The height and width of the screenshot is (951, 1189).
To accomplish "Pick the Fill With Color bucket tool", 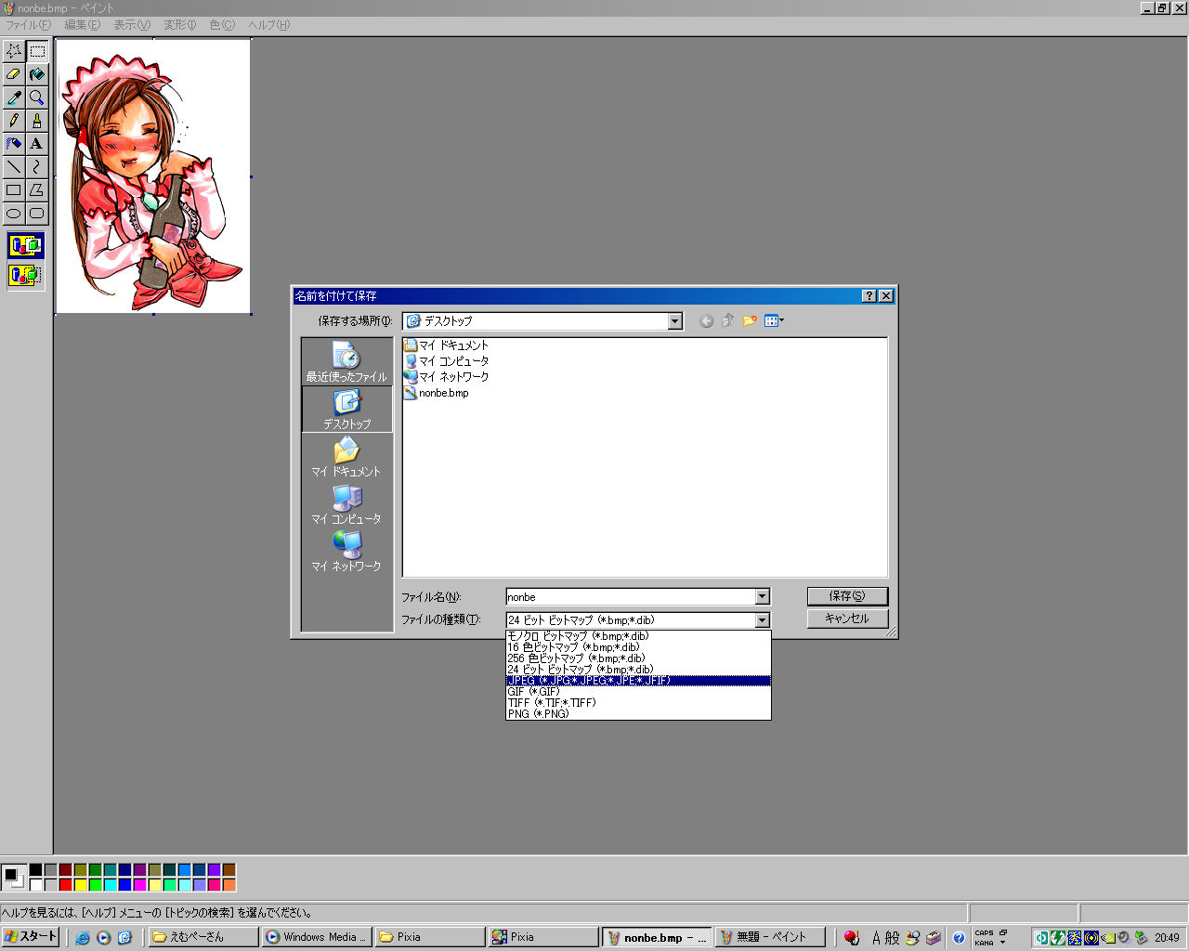I will click(37, 74).
